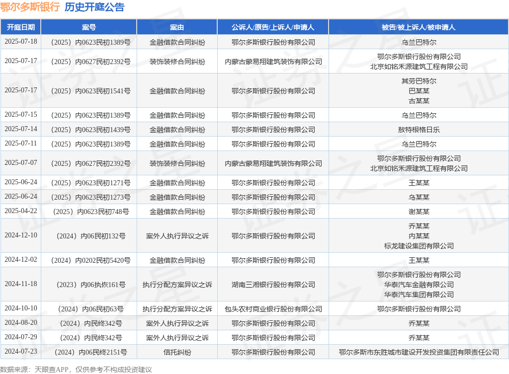The height and width of the screenshot is (374, 509).
Task: Click the 数据来源 天眼查APP footer note
Action: pyautogui.click(x=76, y=370)
